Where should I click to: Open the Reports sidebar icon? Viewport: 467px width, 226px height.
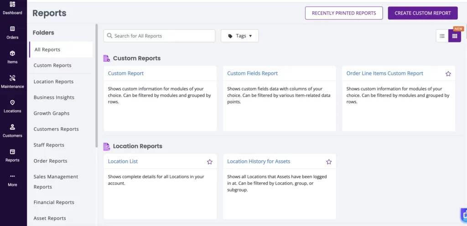coord(12,152)
